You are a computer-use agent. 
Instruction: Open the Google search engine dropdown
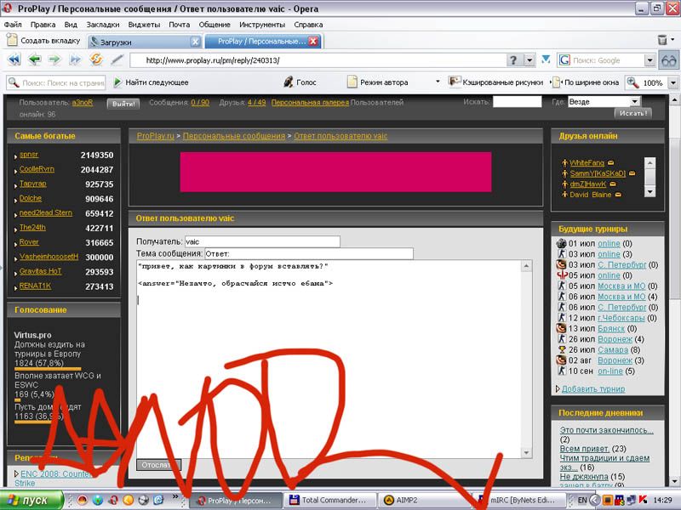(x=650, y=60)
